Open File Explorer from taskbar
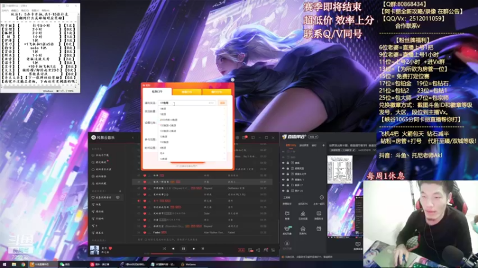The height and width of the screenshot is (268, 478). click(14, 264)
